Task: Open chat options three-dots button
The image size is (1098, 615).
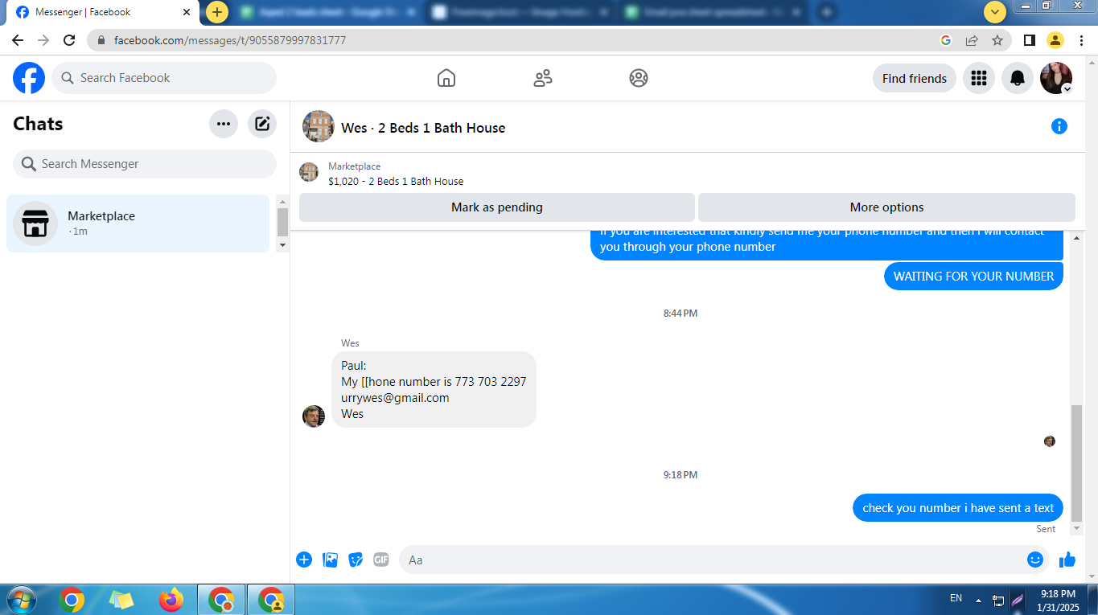Action: point(224,124)
